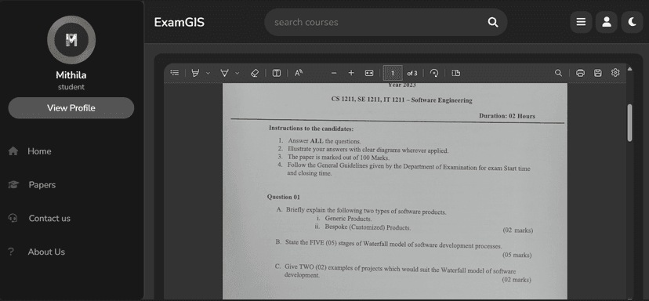Toggle fit to width view
This screenshot has width=649, height=301.
click(369, 73)
